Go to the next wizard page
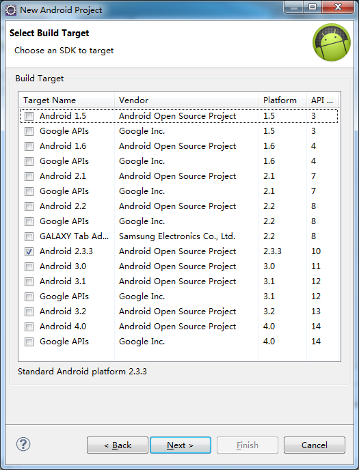359x470 pixels. (x=181, y=445)
